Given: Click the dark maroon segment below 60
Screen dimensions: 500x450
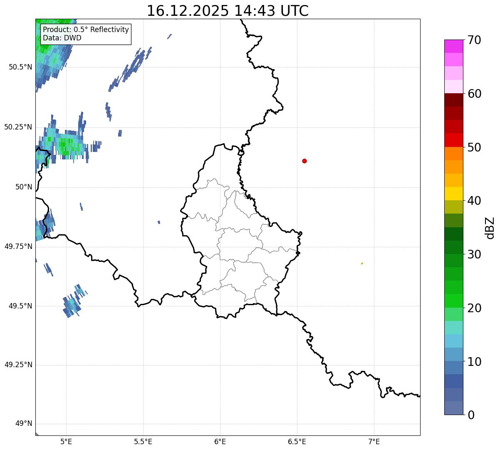Looking at the screenshot, I should point(454,100).
